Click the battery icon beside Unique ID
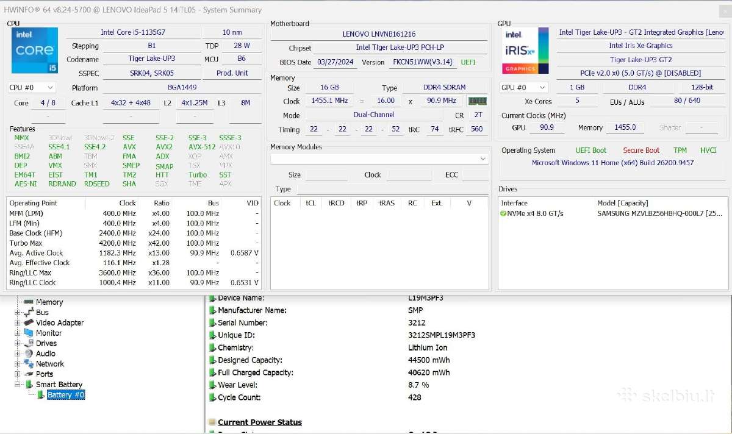This screenshot has height=434, width=732. click(x=212, y=335)
